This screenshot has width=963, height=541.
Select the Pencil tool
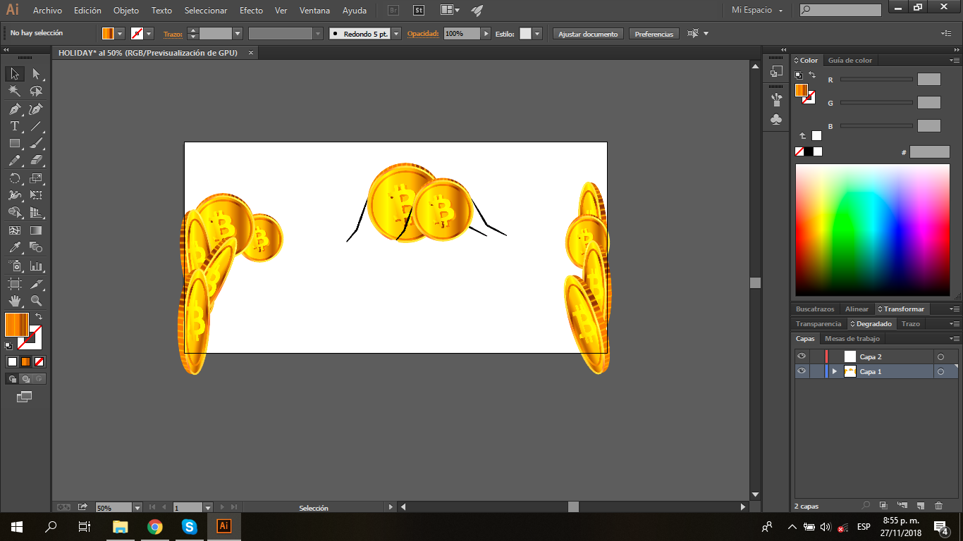click(14, 161)
